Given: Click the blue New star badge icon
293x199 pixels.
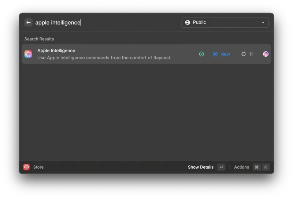Looking at the screenshot, I should (215, 54).
